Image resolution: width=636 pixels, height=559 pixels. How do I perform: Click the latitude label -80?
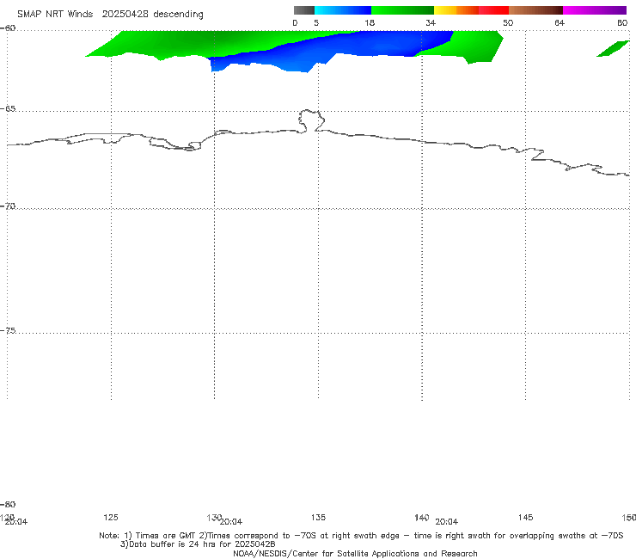point(8,504)
